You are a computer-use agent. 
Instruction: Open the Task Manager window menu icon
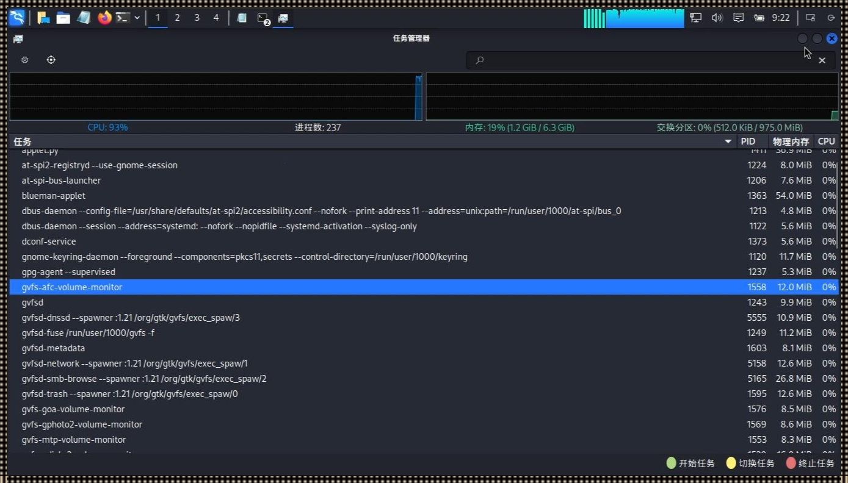click(18, 38)
